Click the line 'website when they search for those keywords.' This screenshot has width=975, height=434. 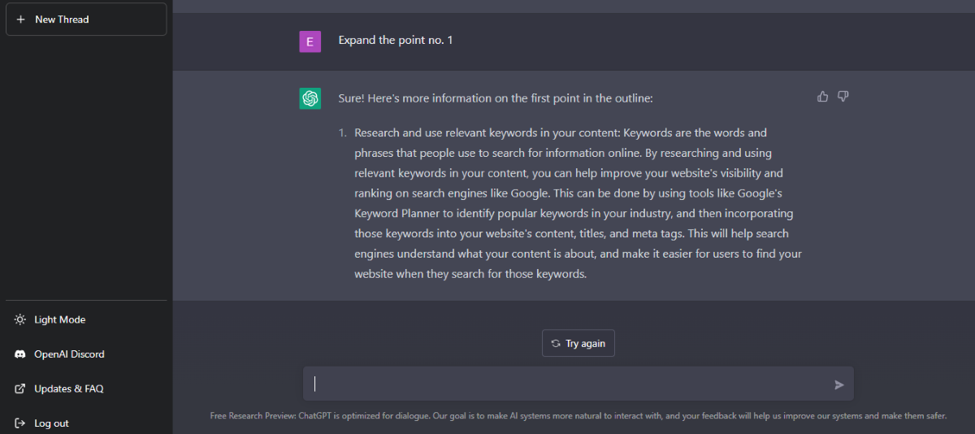click(x=470, y=274)
